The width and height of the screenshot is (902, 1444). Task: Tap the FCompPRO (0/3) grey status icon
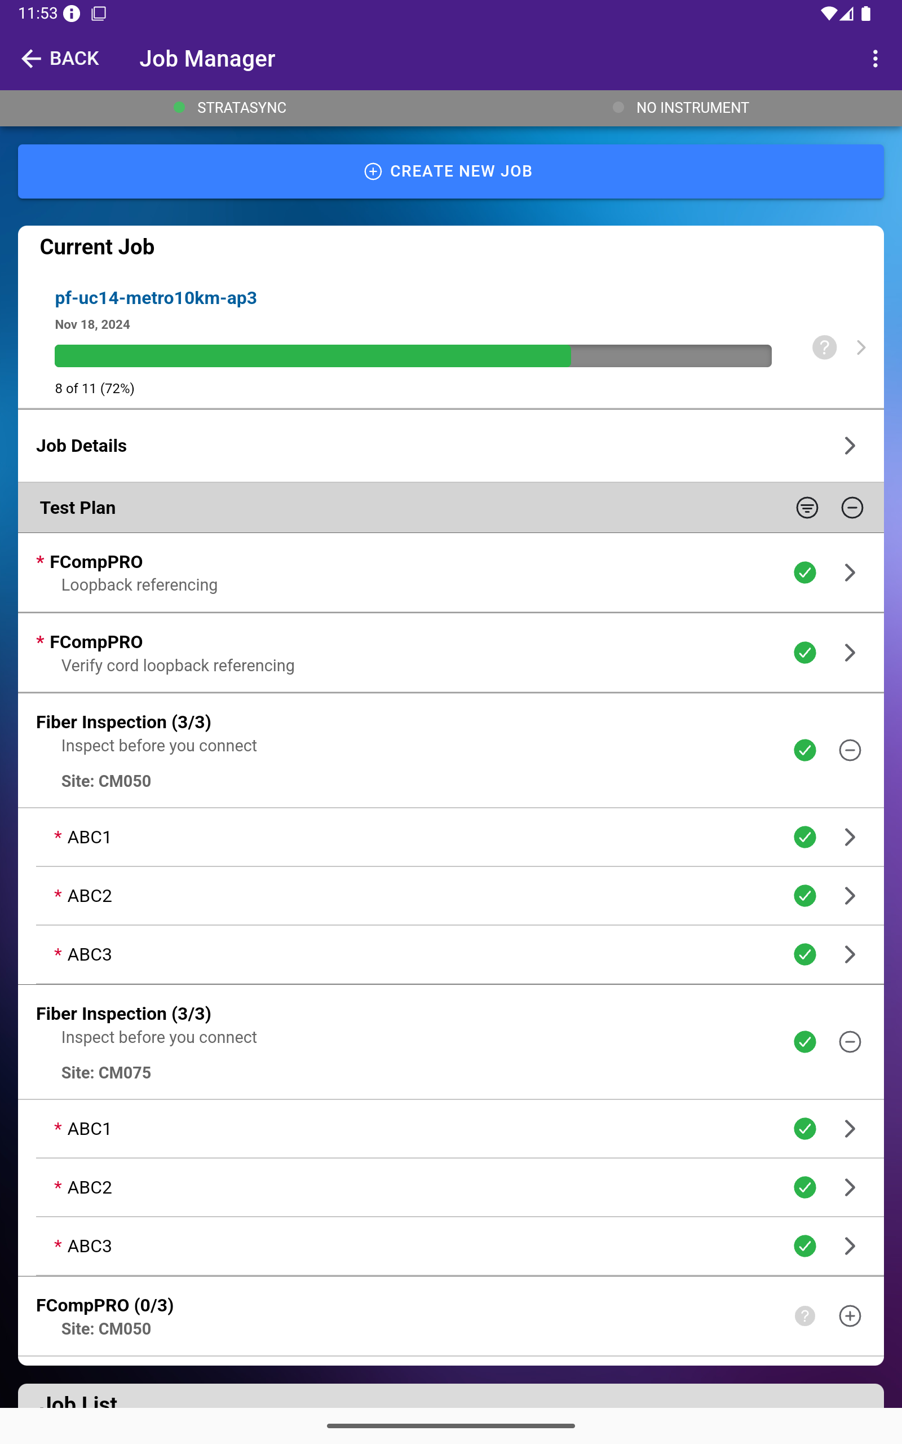point(805,1316)
